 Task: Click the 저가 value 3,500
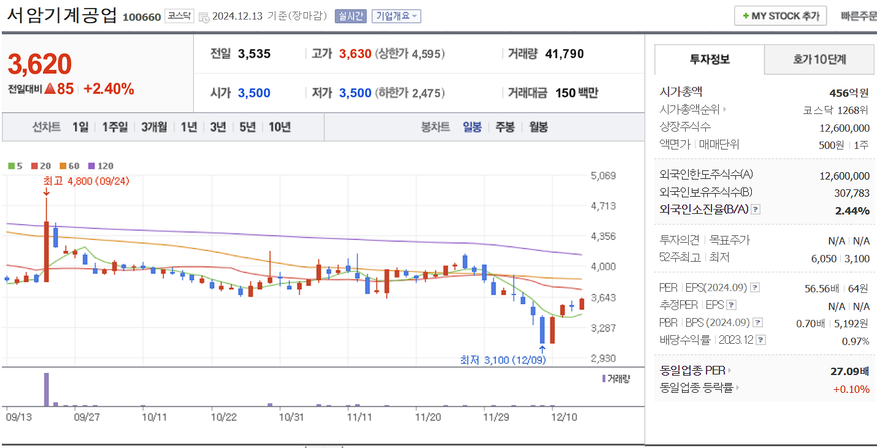(x=355, y=93)
